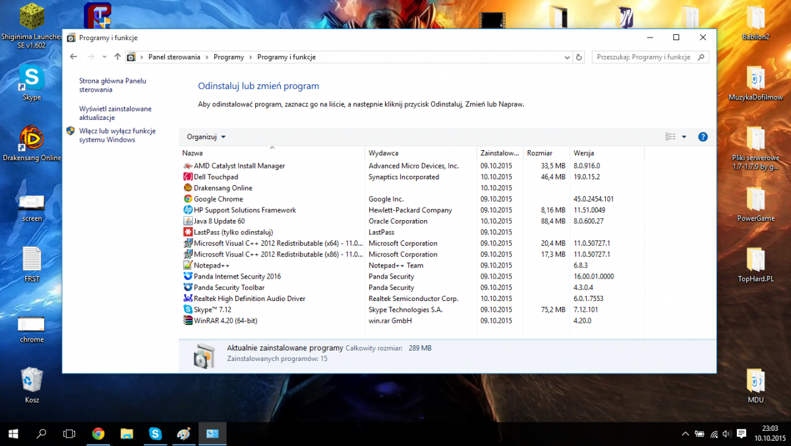Image resolution: width=791 pixels, height=446 pixels.
Task: Select the Panda Security Toolbar row
Action: pyautogui.click(x=411, y=288)
